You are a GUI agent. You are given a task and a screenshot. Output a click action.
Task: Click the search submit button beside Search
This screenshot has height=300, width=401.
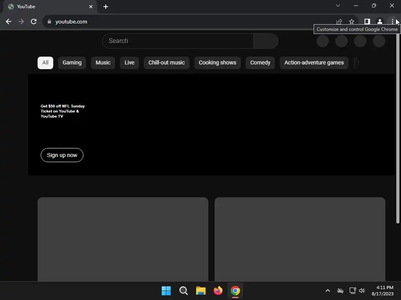tap(266, 41)
